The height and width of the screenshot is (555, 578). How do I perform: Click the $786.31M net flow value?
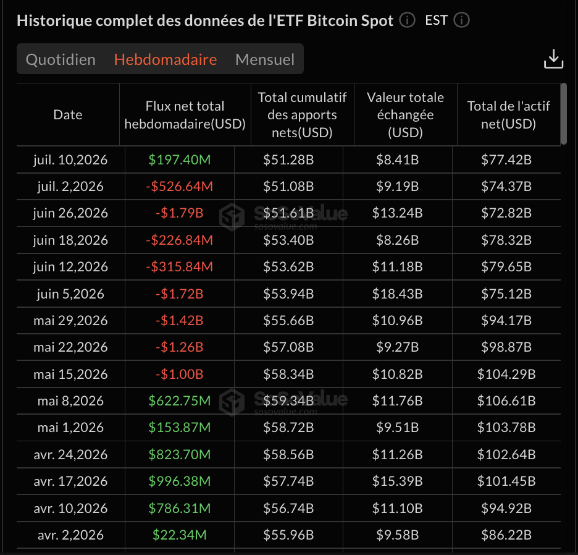(x=180, y=509)
